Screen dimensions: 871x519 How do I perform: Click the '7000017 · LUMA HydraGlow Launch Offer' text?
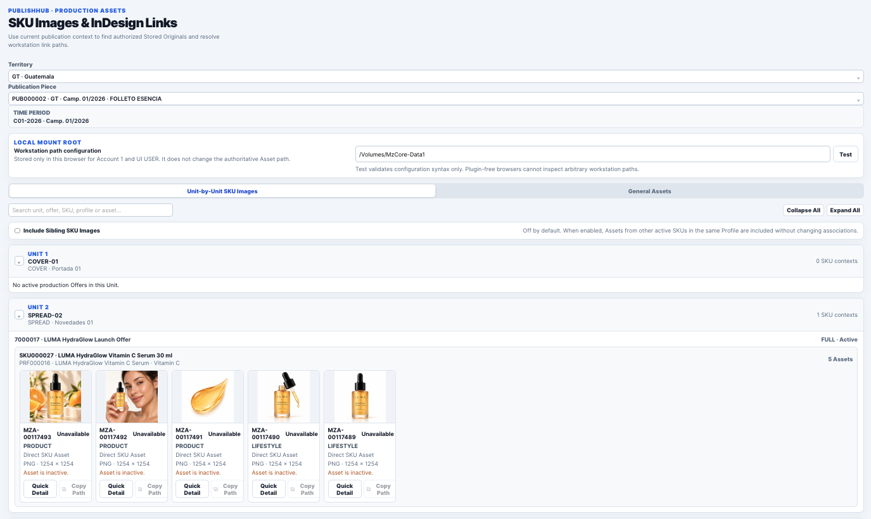pyautogui.click(x=73, y=340)
